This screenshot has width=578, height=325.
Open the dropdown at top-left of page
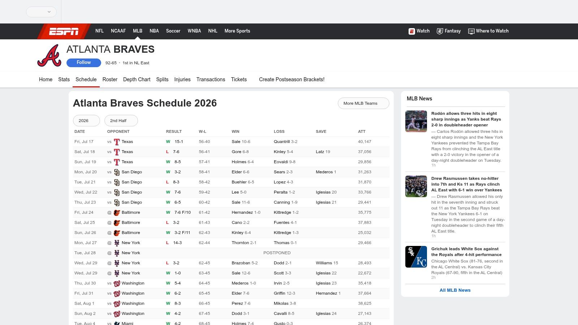coord(41,12)
